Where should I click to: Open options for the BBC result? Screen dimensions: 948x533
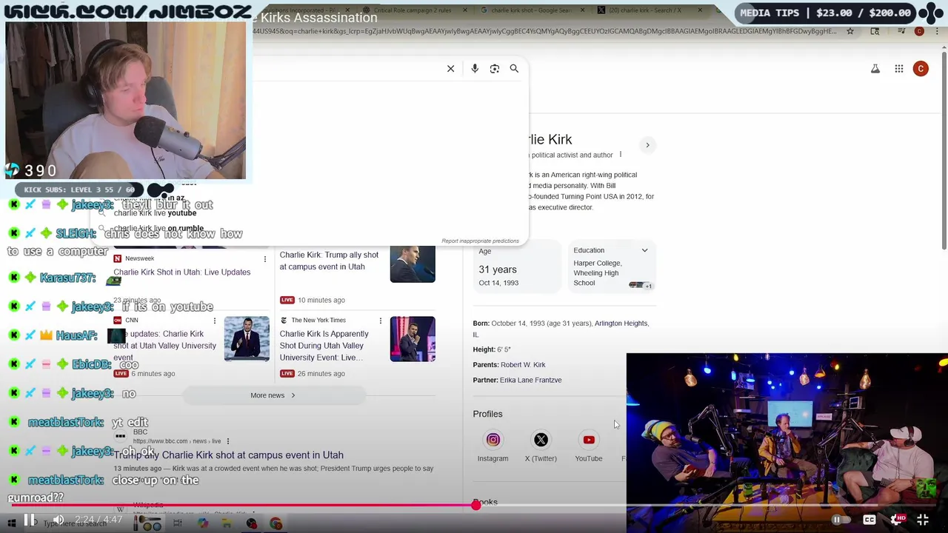[228, 441]
